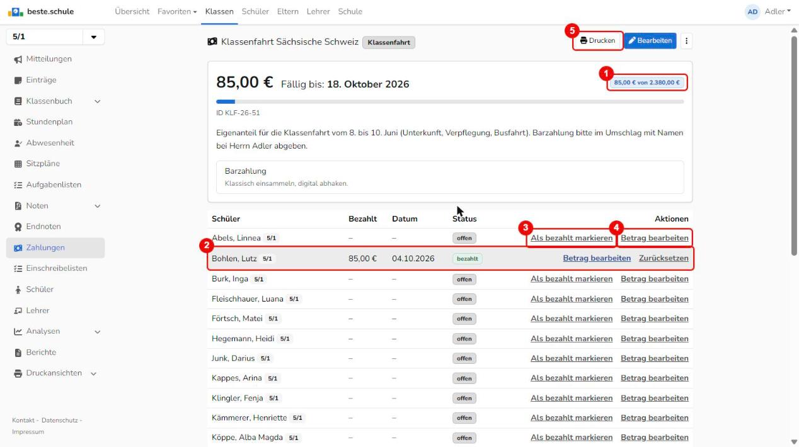This screenshot has height=447, width=799.
Task: Mark Junk, Darius as bezahlt
Action: click(x=572, y=358)
